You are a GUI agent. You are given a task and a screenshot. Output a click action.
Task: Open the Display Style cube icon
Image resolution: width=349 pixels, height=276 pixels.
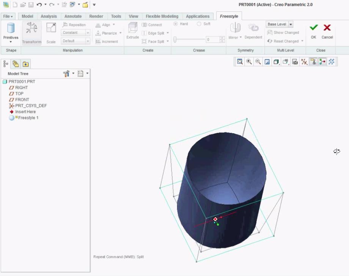276,62
